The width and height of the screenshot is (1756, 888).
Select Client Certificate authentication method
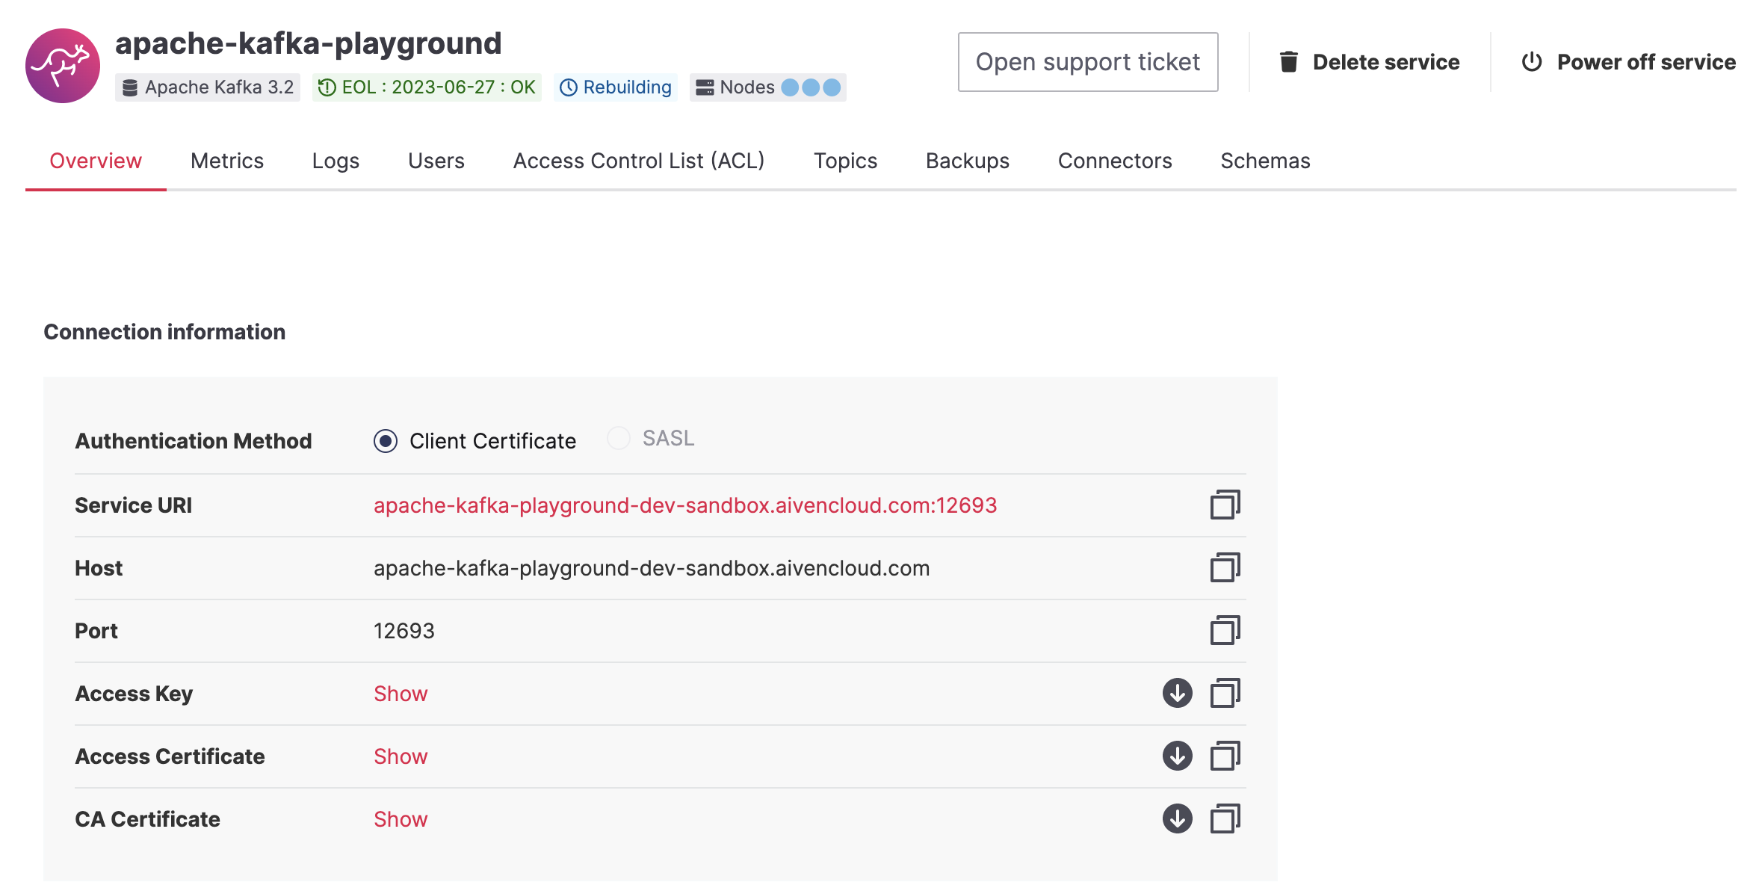[384, 441]
